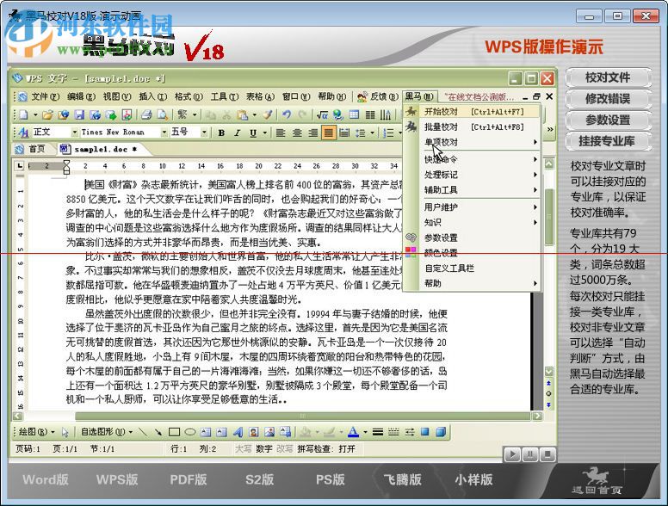Insert a hyperlink with the globe icon
This screenshot has width=668, height=506.
point(338,114)
